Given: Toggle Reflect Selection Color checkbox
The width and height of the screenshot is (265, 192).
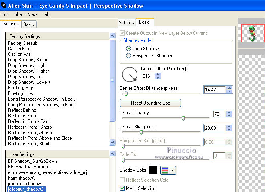Looking at the screenshot, I should [x=122, y=180].
